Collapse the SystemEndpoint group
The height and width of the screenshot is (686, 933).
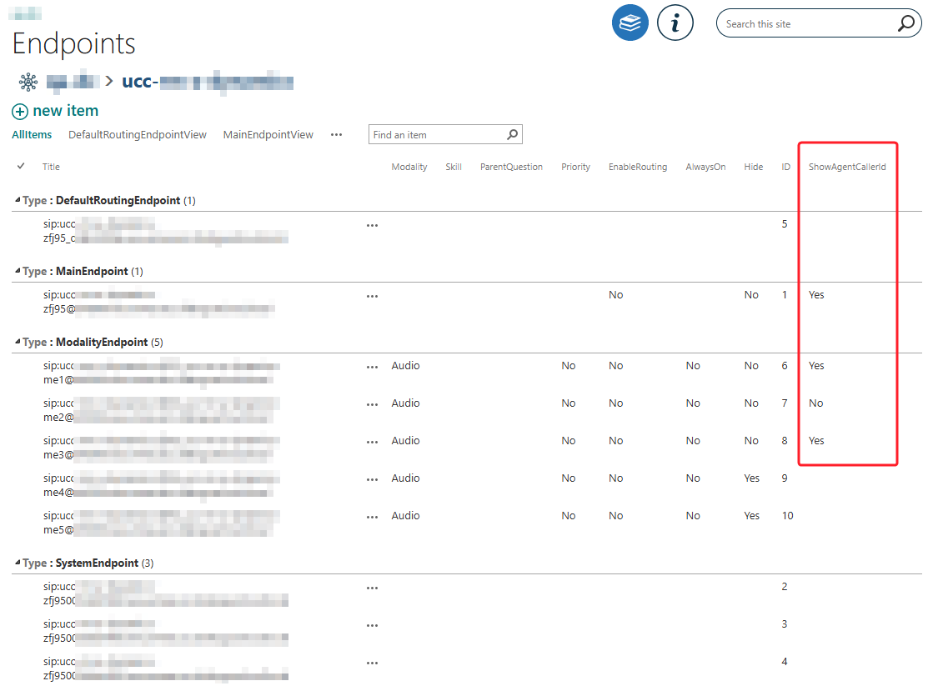[18, 563]
